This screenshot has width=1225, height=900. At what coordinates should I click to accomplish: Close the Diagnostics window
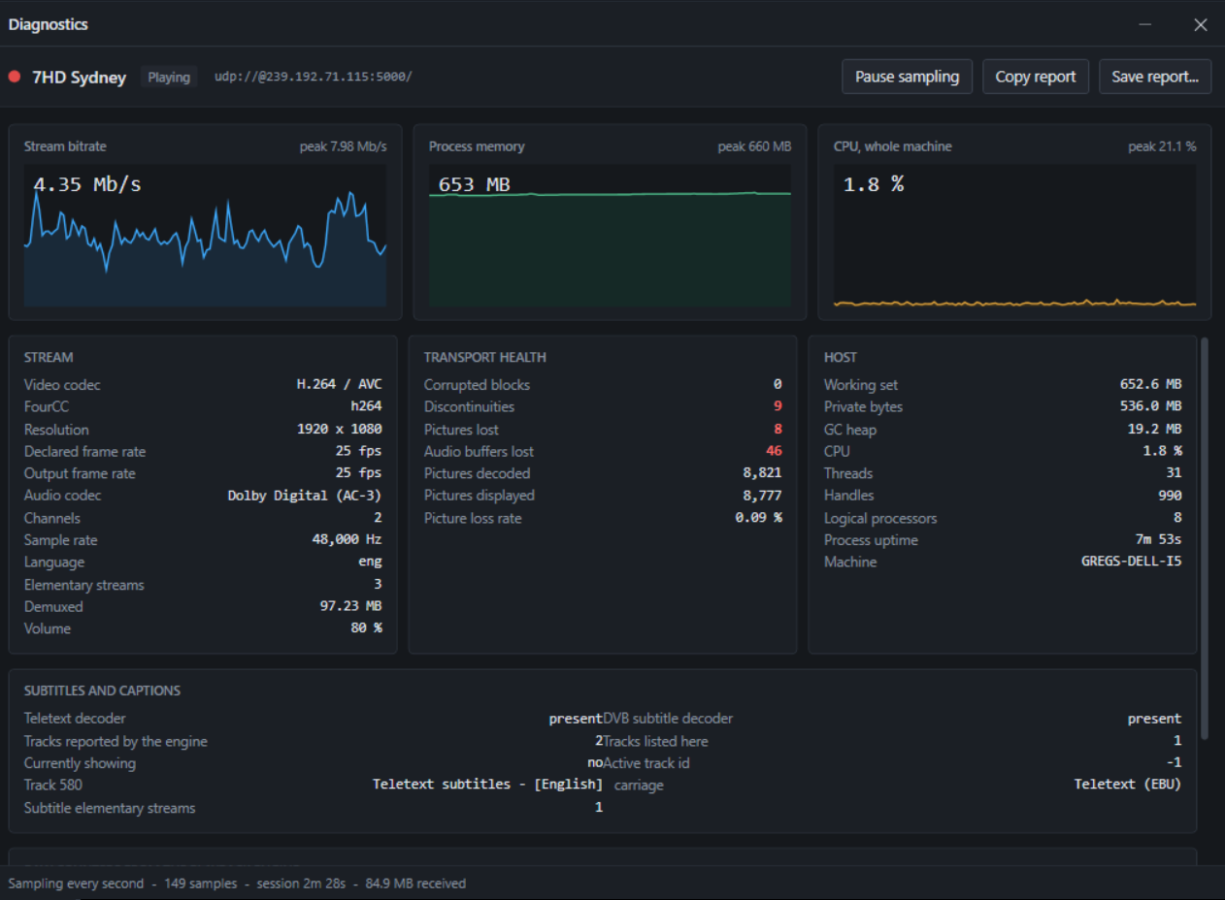[1201, 24]
